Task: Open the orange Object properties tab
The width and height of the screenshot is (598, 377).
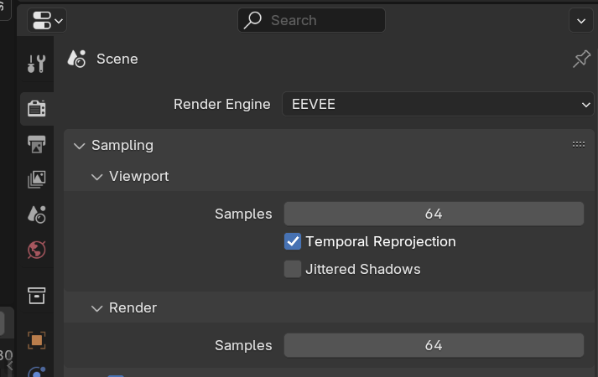Action: tap(36, 339)
